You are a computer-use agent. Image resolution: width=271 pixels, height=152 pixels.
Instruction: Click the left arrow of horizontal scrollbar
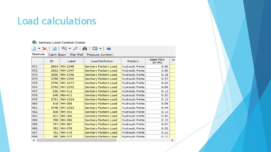(x=34, y=140)
